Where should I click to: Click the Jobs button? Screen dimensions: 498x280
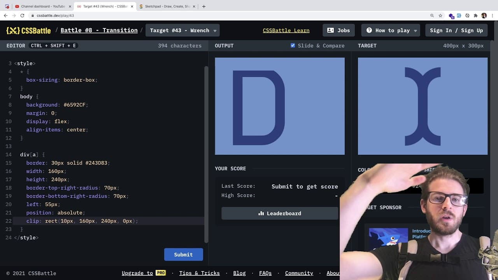click(x=338, y=30)
